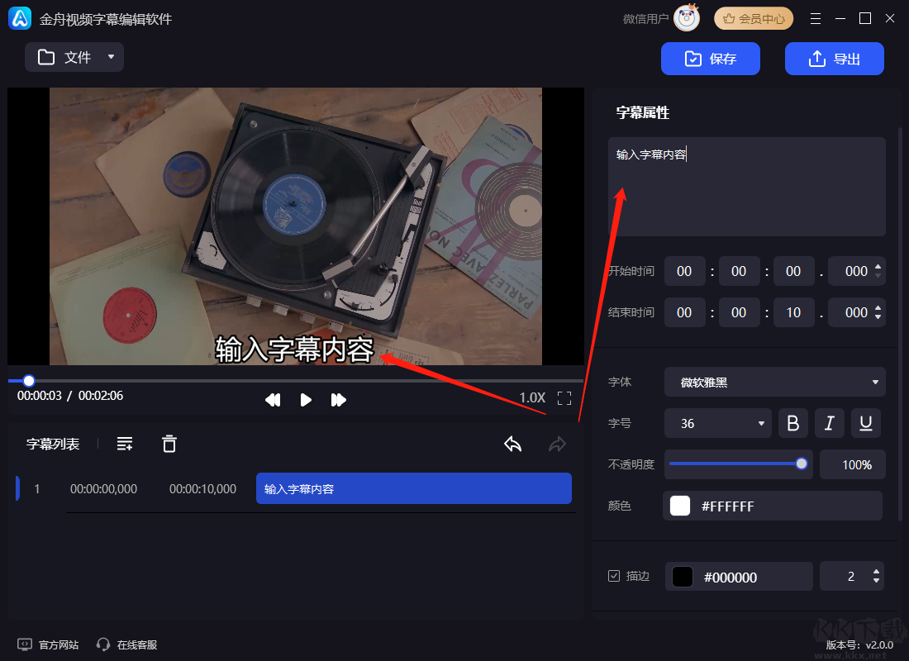Toggle italic formatting for subtitle text
This screenshot has width=909, height=661.
tap(830, 422)
